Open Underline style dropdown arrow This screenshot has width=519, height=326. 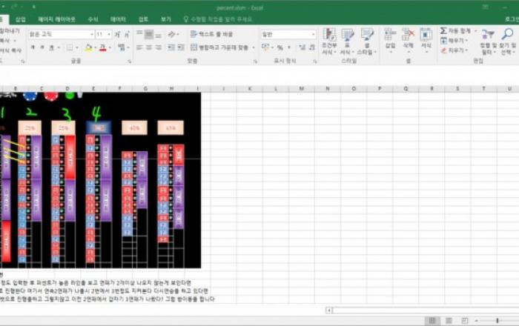59,48
